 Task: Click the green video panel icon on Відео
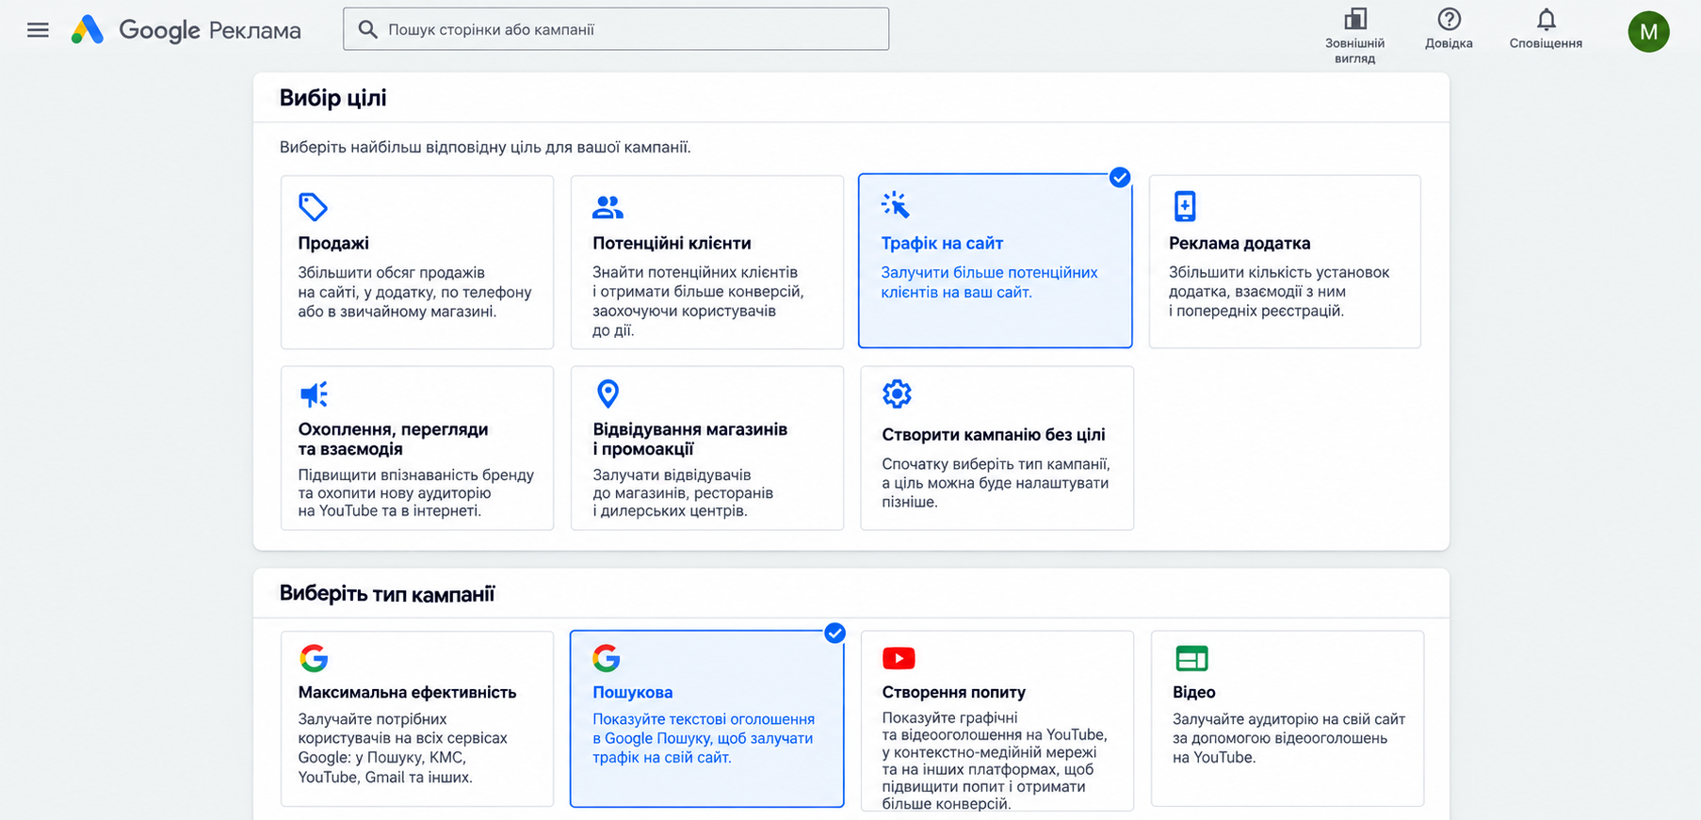(1191, 658)
